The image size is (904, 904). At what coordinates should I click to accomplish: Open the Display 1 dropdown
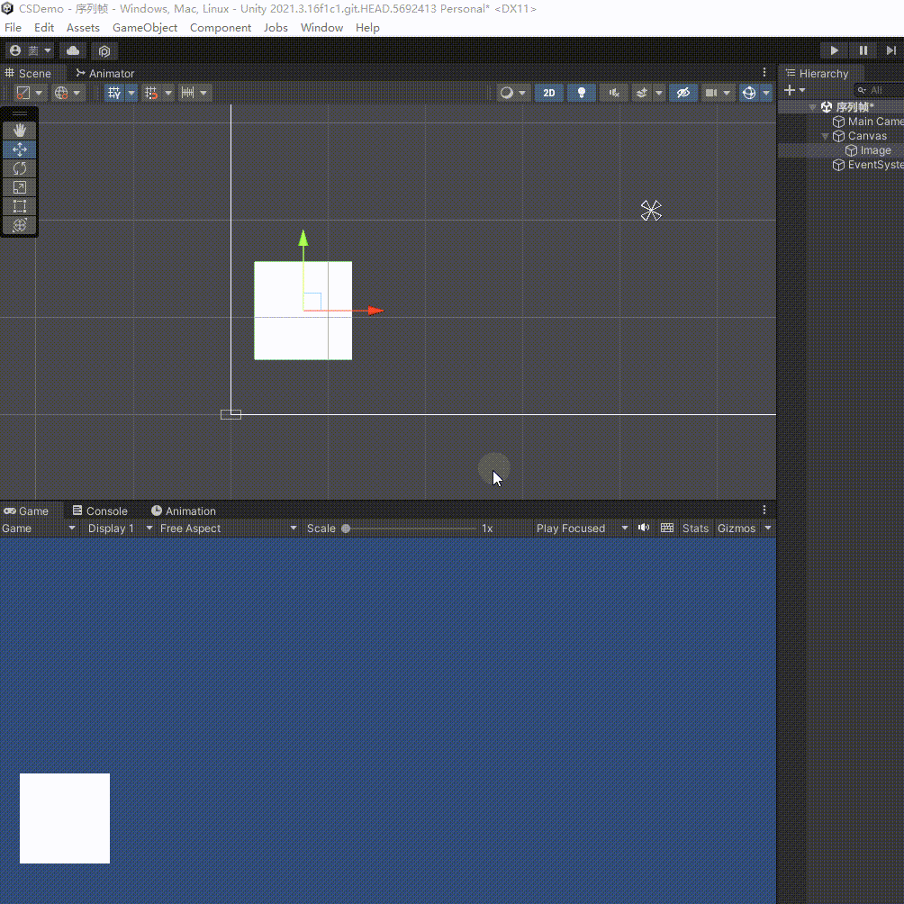point(118,529)
